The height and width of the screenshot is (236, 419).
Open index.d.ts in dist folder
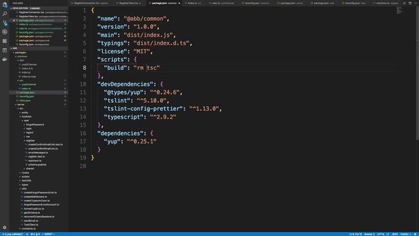click(x=27, y=68)
